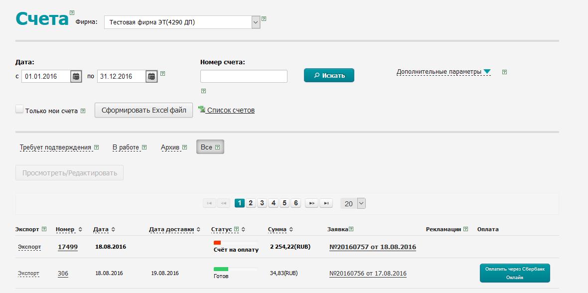The height and width of the screenshot is (293, 588).
Task: Sort the table by Сумма column
Action: tap(291, 230)
